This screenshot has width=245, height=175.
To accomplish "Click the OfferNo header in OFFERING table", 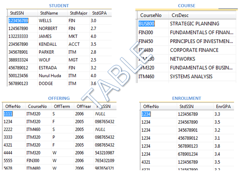I will tap(13, 106).
